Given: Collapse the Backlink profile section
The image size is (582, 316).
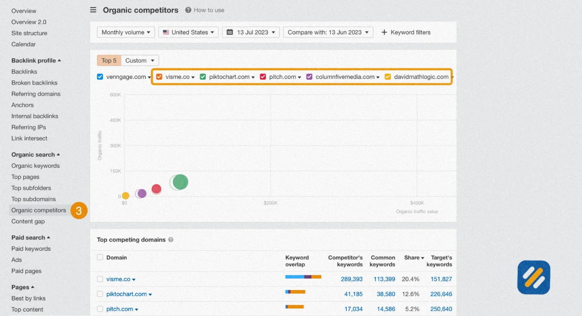Looking at the screenshot, I should tap(36, 60).
